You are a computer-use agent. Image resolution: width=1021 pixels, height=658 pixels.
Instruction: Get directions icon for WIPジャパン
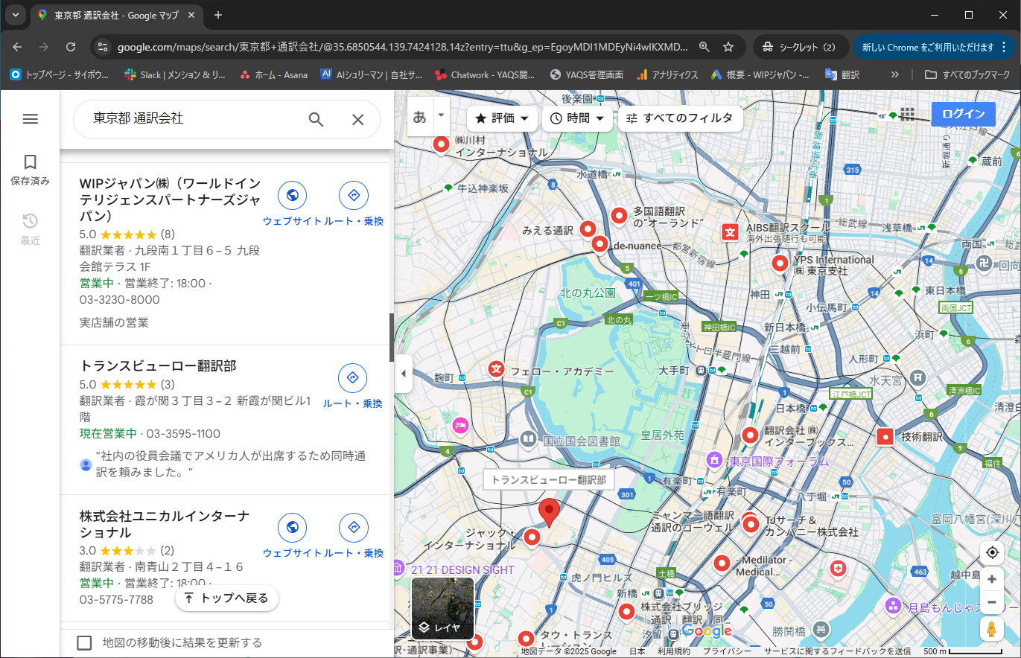pyautogui.click(x=354, y=195)
